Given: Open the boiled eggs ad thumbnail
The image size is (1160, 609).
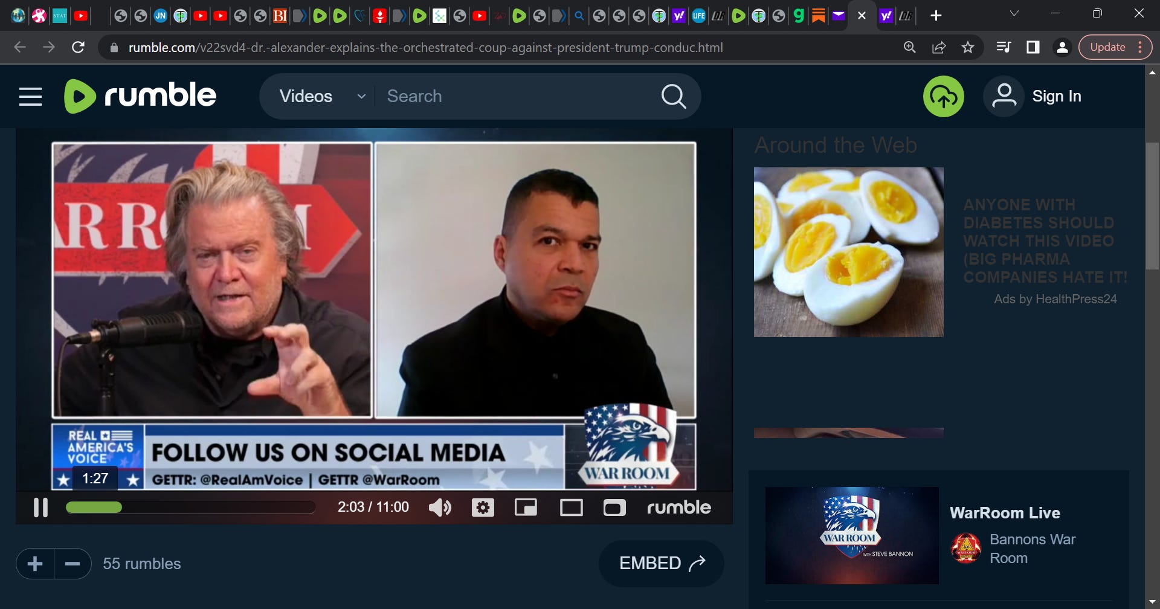Looking at the screenshot, I should point(848,252).
